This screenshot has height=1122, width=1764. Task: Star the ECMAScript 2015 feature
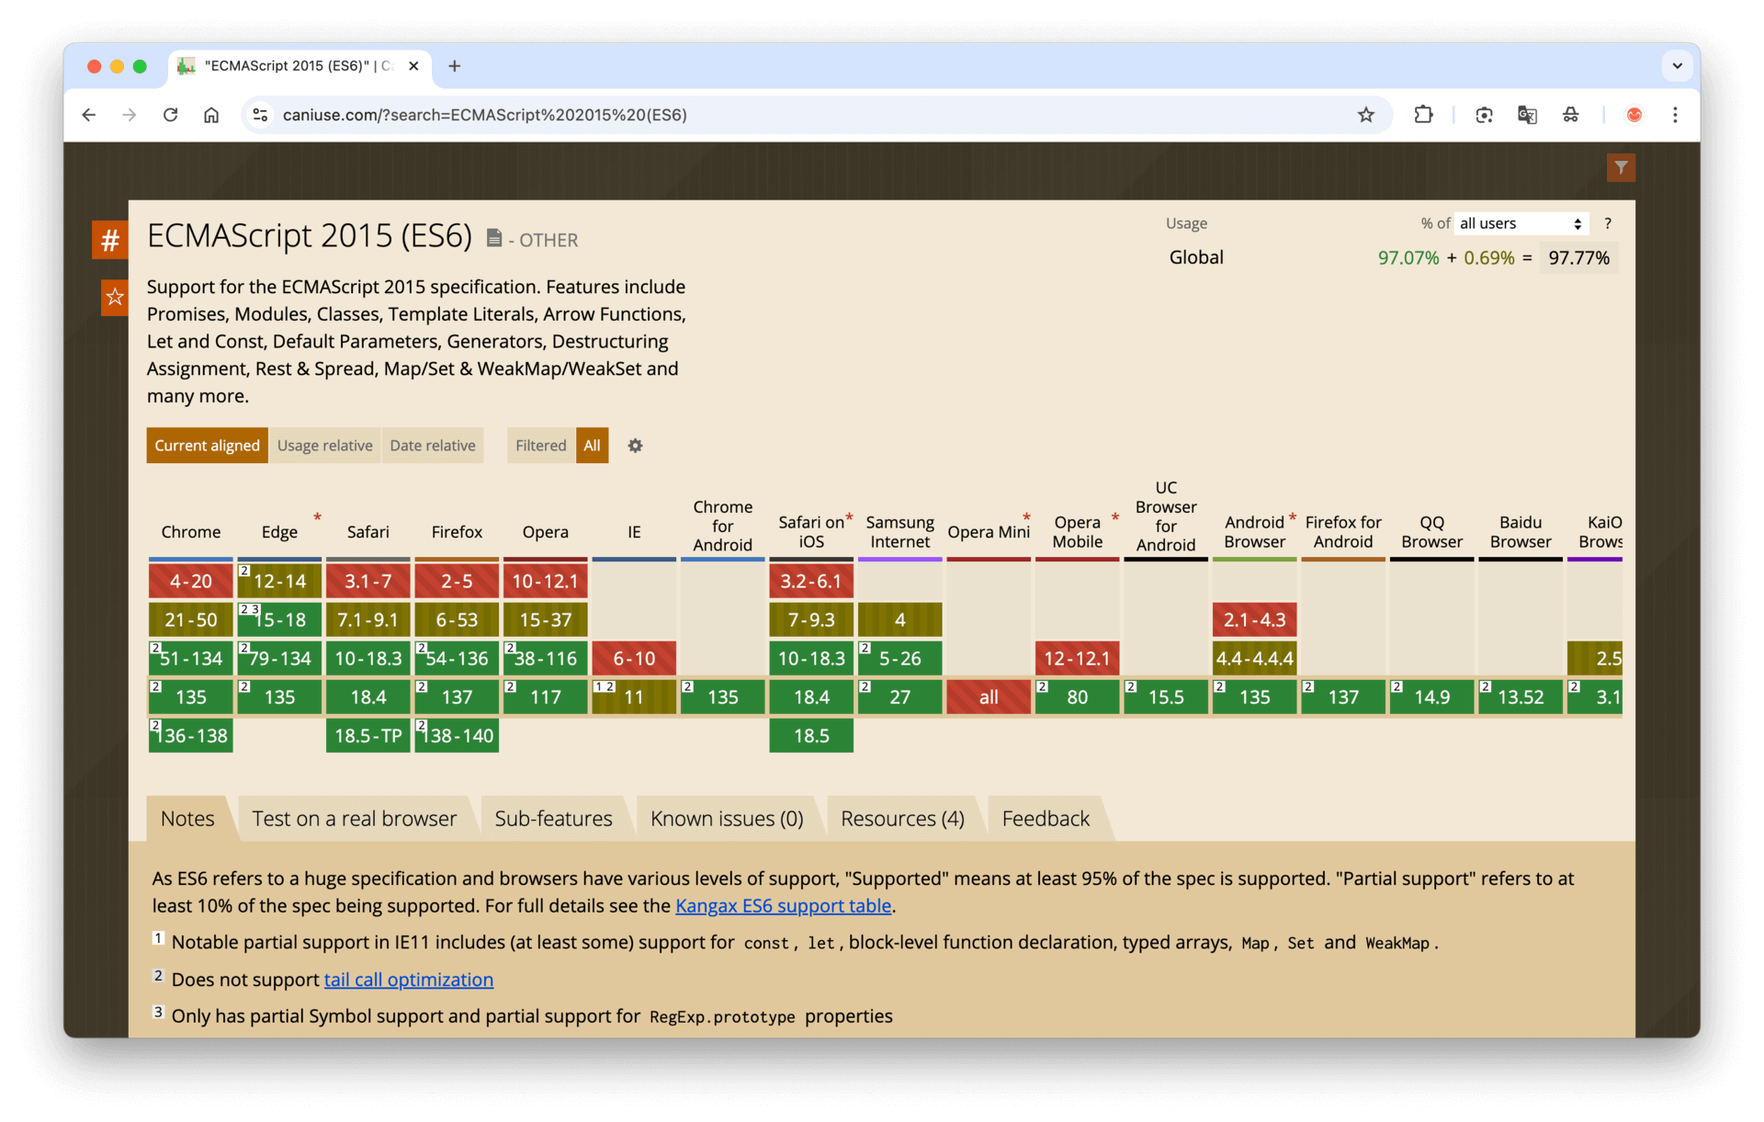115,297
